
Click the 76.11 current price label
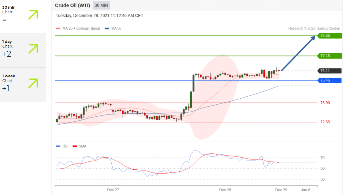click(329, 71)
